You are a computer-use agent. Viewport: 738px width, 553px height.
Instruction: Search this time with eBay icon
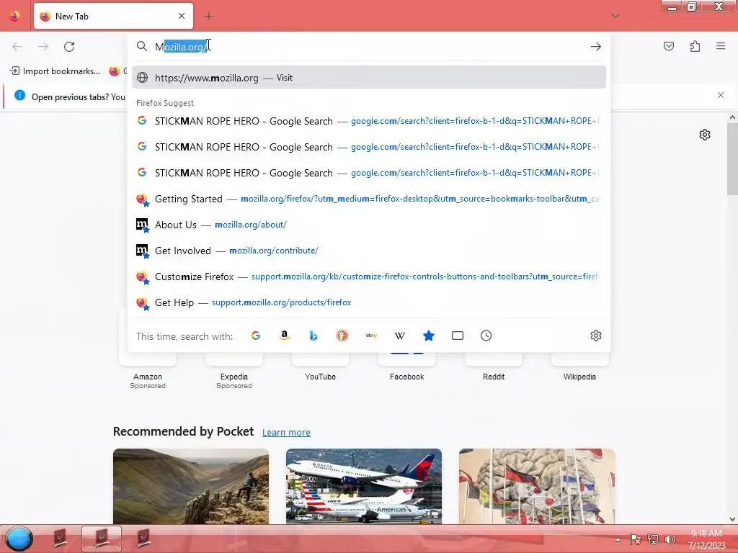(x=371, y=336)
